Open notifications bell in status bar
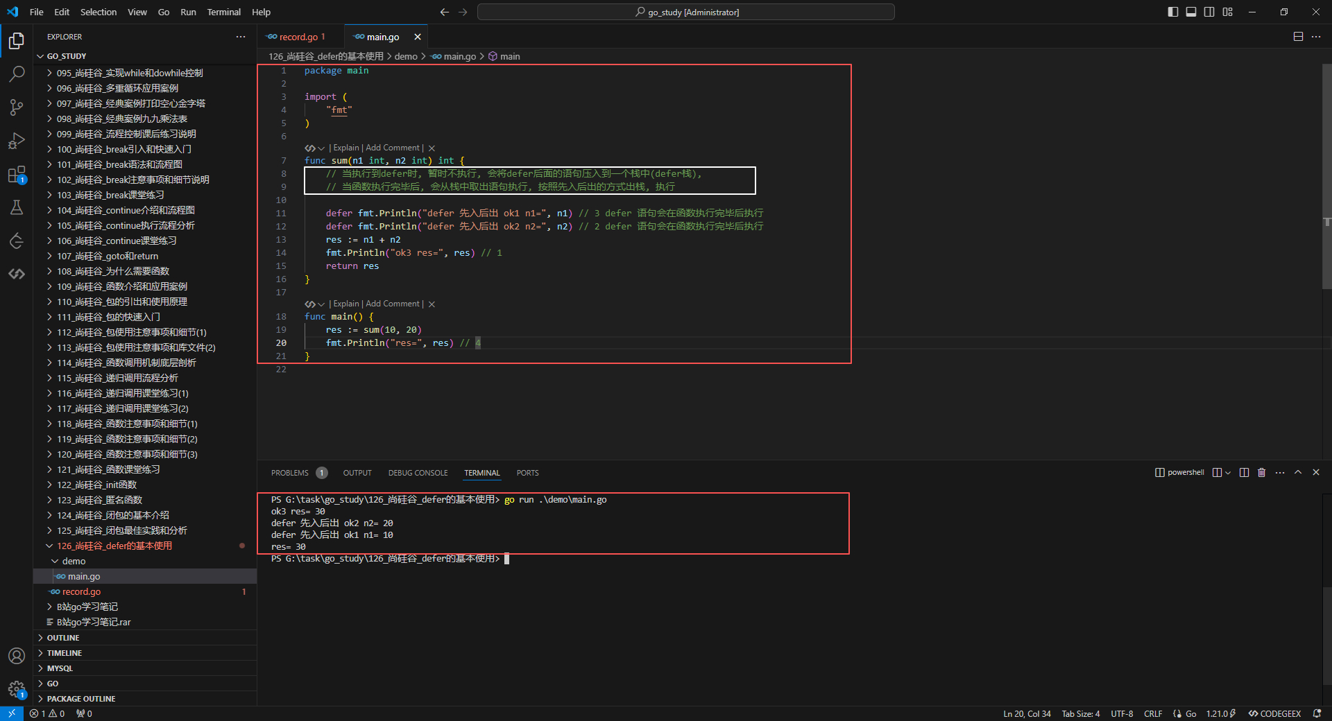This screenshot has height=721, width=1332. (x=1317, y=713)
